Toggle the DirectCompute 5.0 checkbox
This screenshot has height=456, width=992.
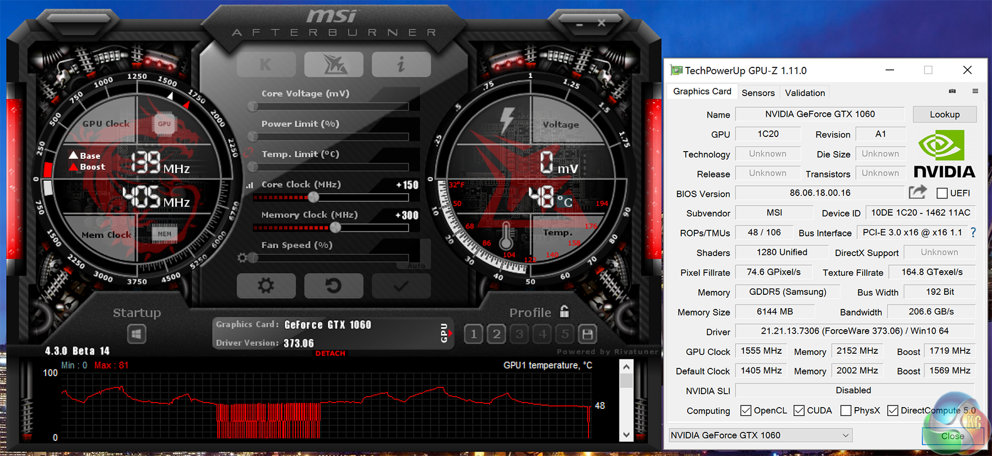(892, 411)
